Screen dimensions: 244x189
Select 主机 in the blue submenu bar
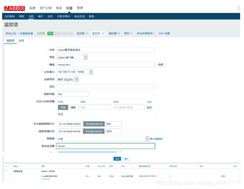[x=31, y=16]
